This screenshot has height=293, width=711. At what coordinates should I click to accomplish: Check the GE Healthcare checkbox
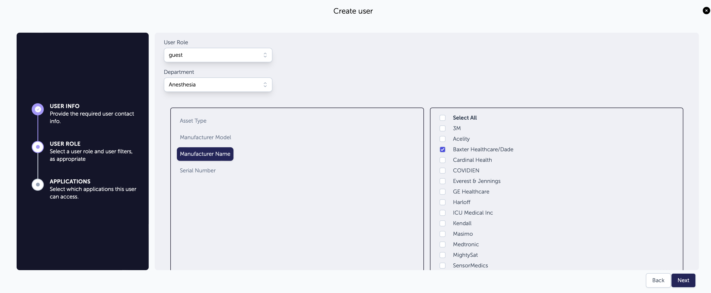tap(443, 191)
